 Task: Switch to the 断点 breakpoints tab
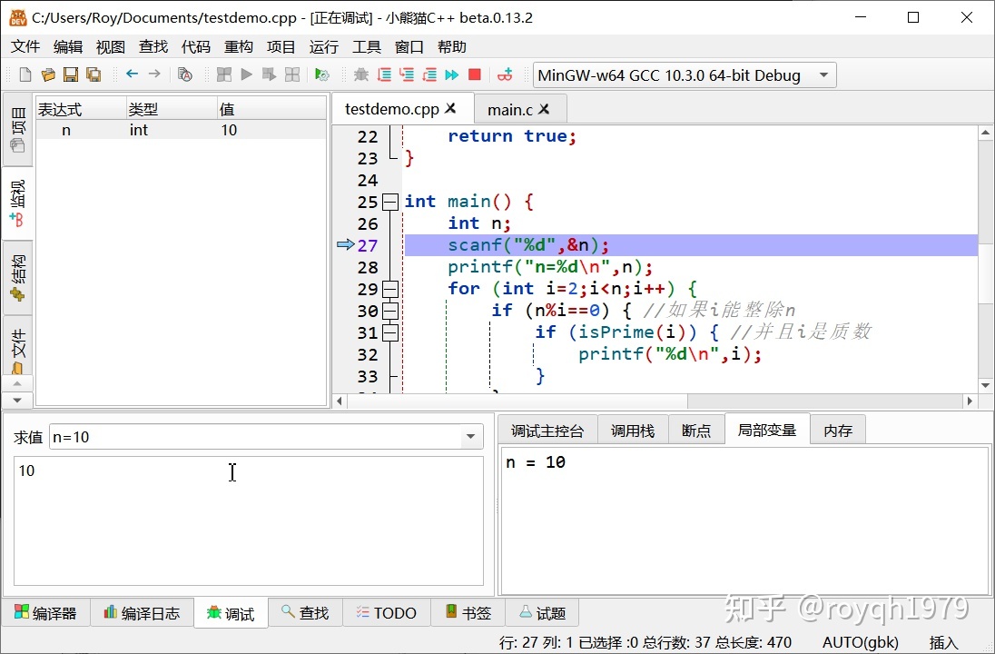coord(696,431)
